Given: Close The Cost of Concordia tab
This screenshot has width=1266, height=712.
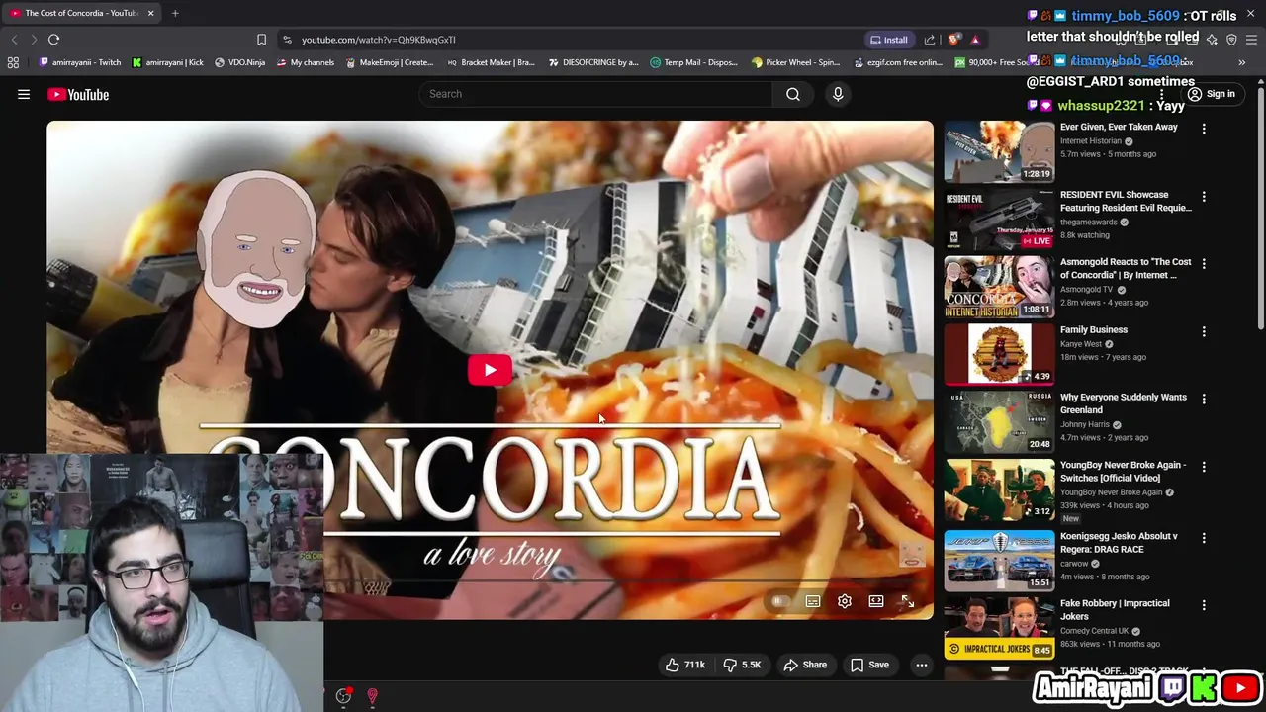Looking at the screenshot, I should click(x=150, y=13).
